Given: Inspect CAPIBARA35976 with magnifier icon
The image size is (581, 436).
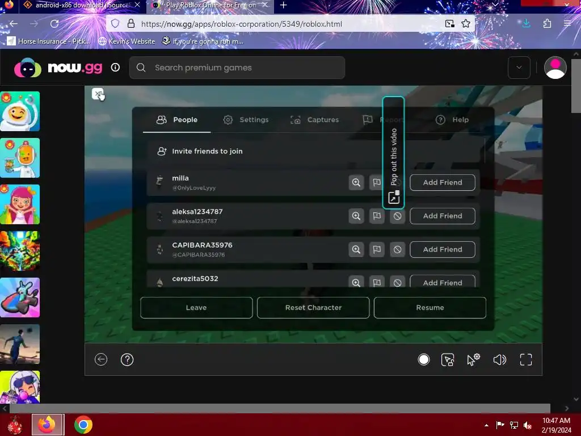Looking at the screenshot, I should [356, 250].
